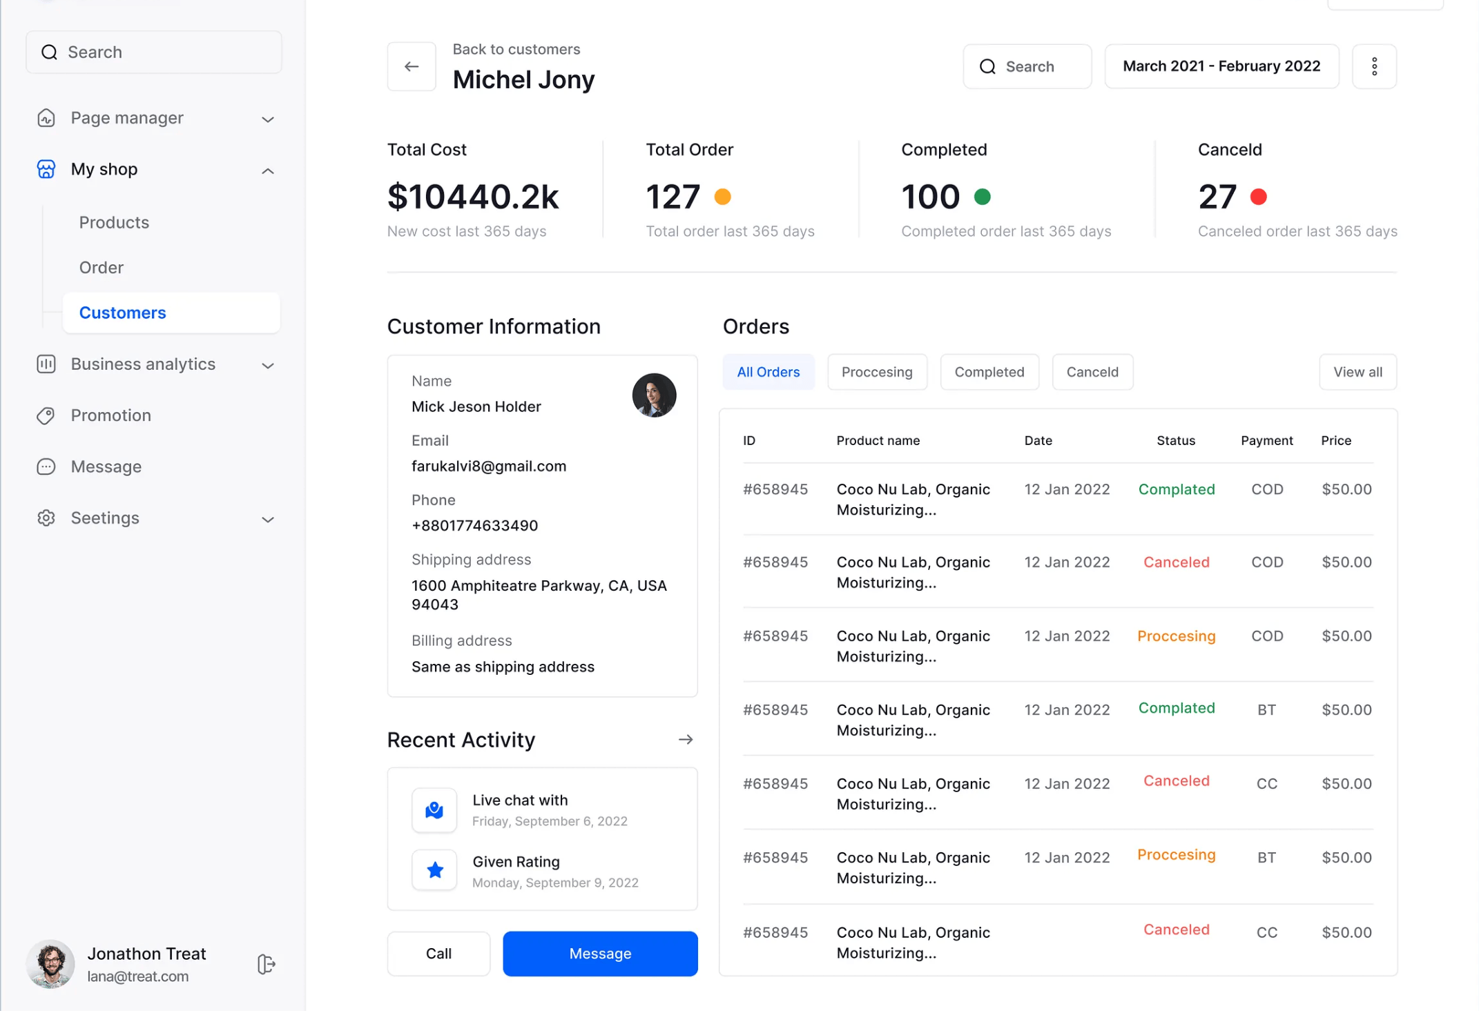Click the Status column header
1479x1013 pixels.
1175,440
